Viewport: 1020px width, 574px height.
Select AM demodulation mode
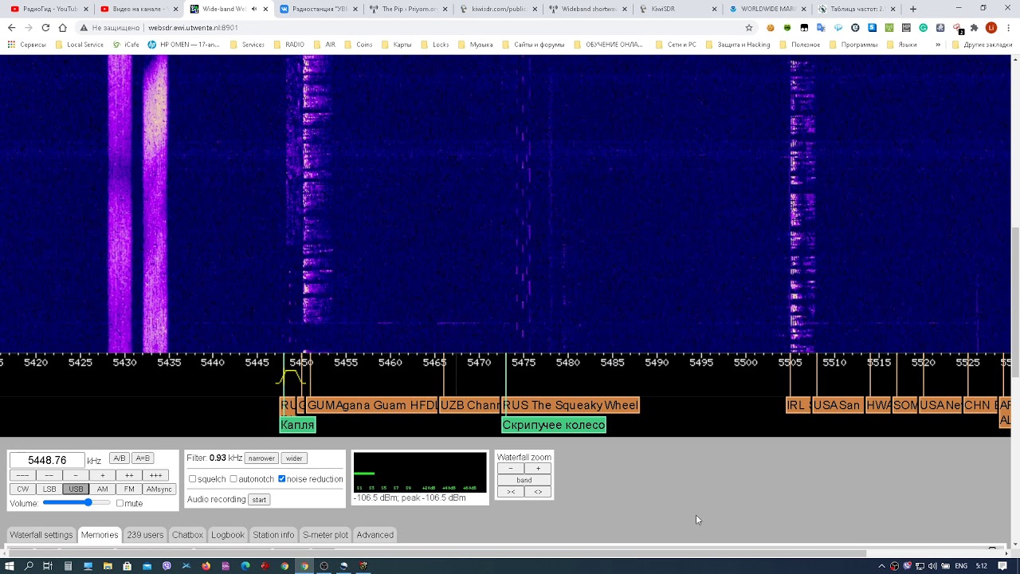pos(102,489)
